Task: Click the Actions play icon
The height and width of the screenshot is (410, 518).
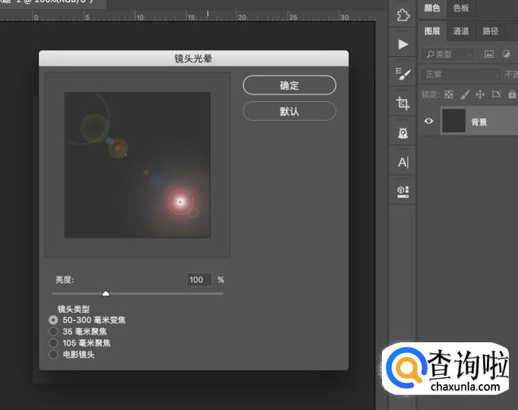Action: tap(403, 44)
